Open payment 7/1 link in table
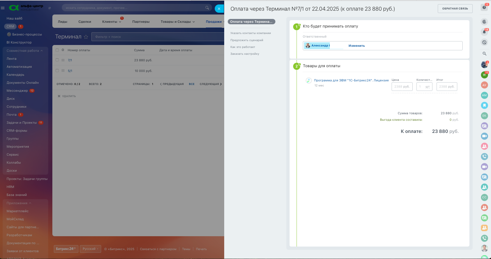Viewport: 491px width, 259px height. [x=70, y=60]
